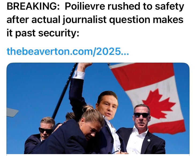Click the raised fist in the preview photo
The width and height of the screenshot is (196, 156).
pyautogui.click(x=85, y=67)
